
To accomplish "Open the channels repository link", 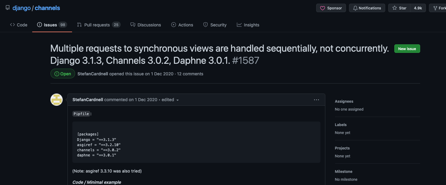I will point(47,8).
